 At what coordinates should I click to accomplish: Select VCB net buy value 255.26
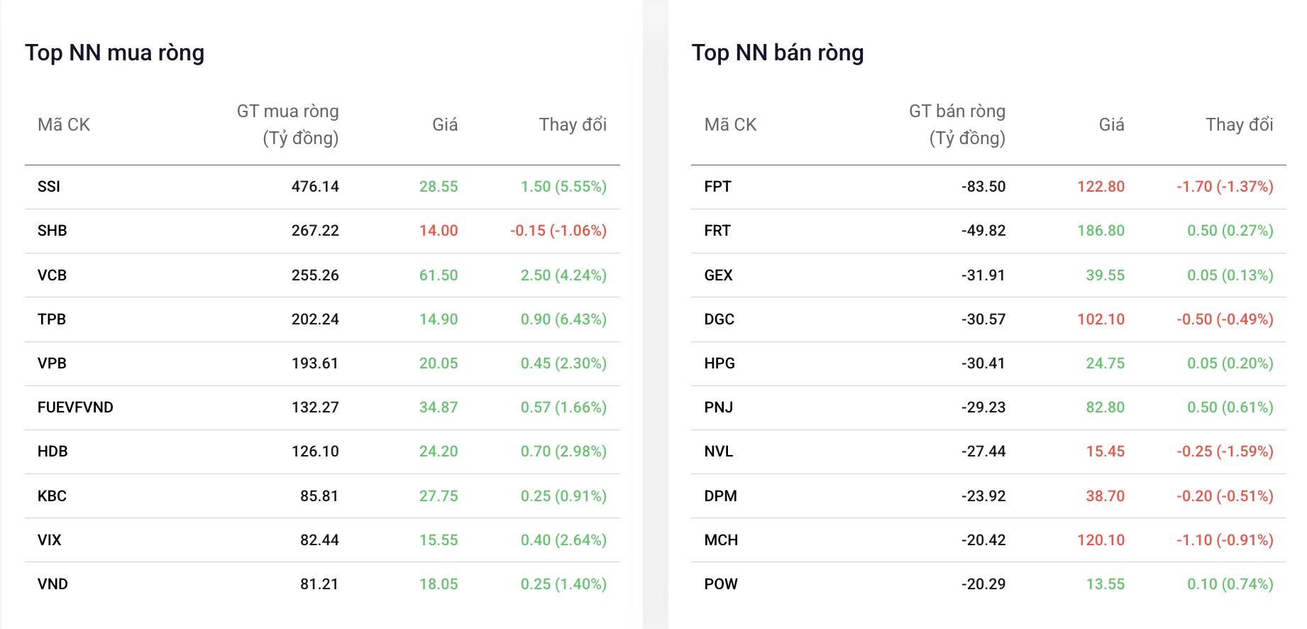coord(315,275)
